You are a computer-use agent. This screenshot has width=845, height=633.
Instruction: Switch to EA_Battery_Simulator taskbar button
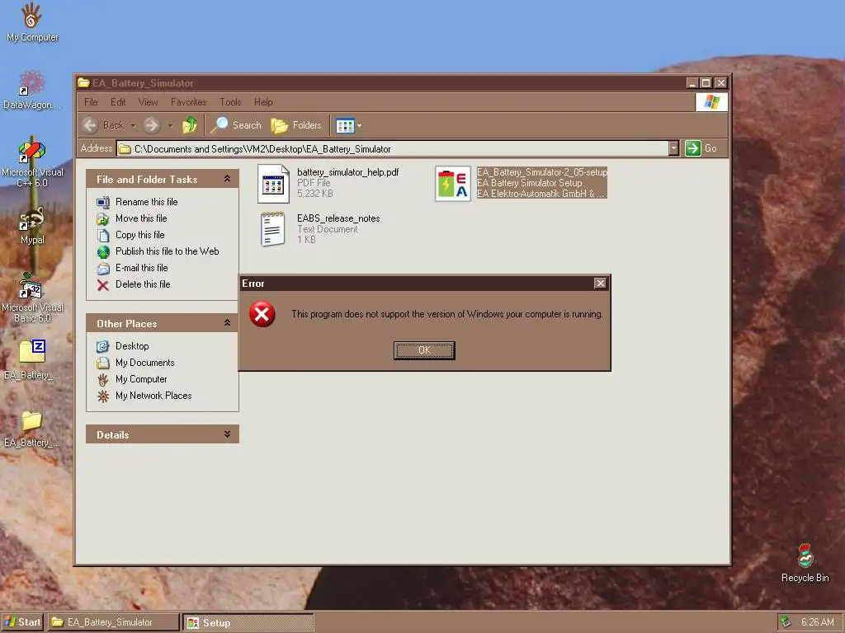[x=113, y=622]
